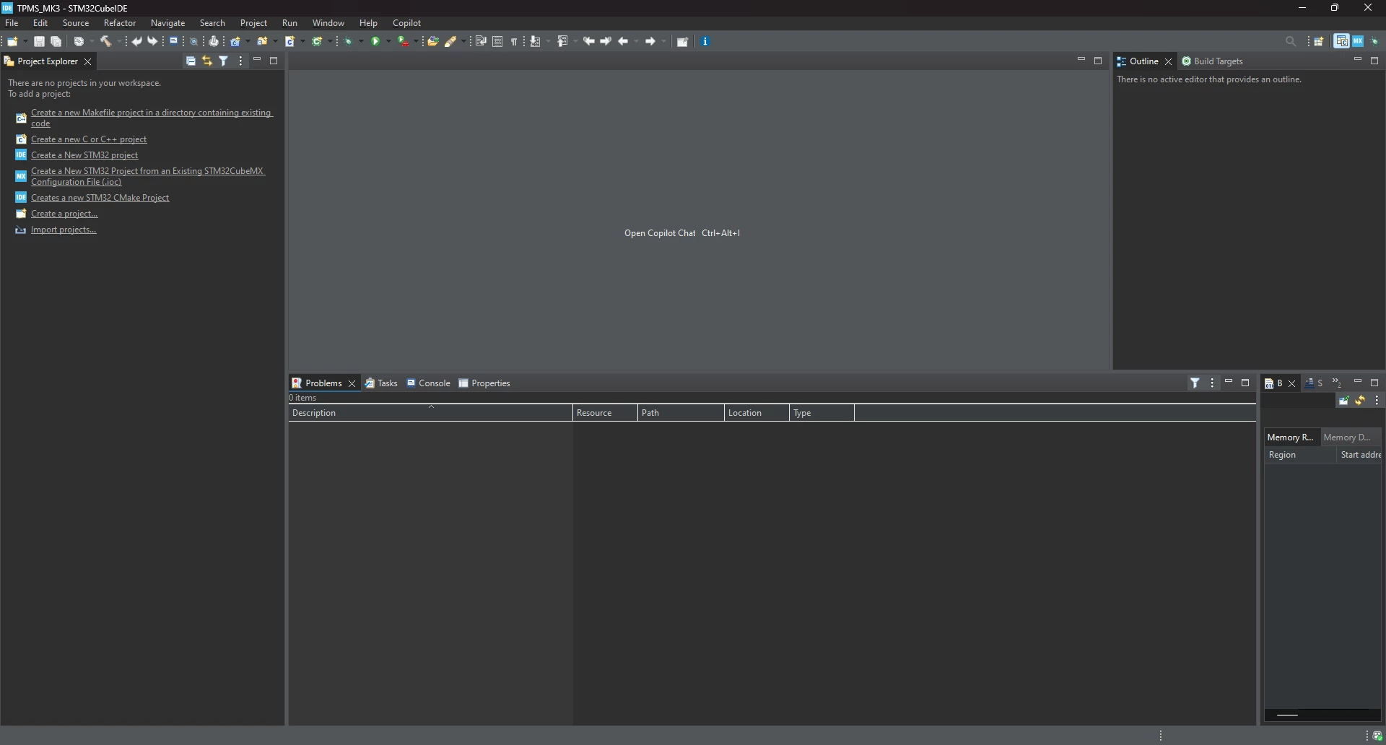Image resolution: width=1386 pixels, height=745 pixels.
Task: Click the blue Information Center icon
Action: point(705,41)
